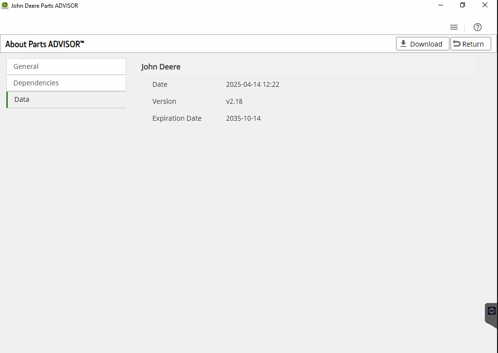Expand the TeamViewer side panel tab

(491, 312)
